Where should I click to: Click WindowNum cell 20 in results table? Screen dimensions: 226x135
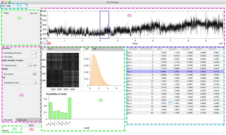point(146,113)
